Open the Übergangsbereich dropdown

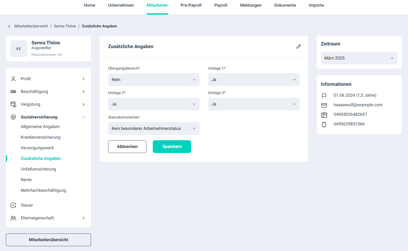154,80
